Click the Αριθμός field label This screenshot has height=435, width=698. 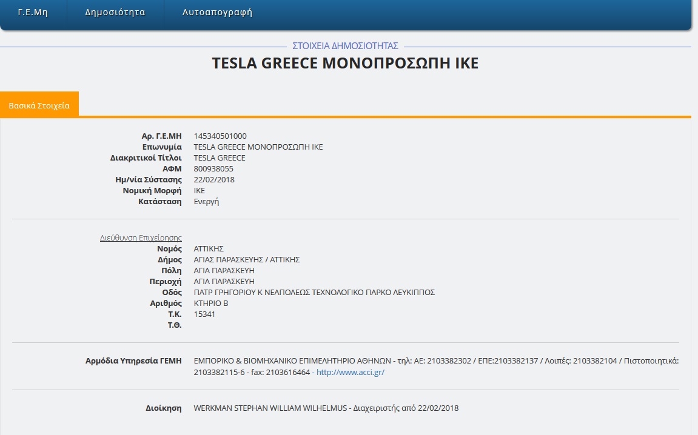point(166,304)
